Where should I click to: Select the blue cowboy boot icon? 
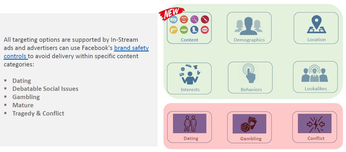194,30
